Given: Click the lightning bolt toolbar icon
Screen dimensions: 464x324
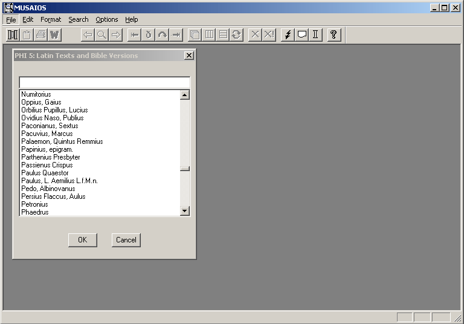Looking at the screenshot, I should (x=288, y=35).
